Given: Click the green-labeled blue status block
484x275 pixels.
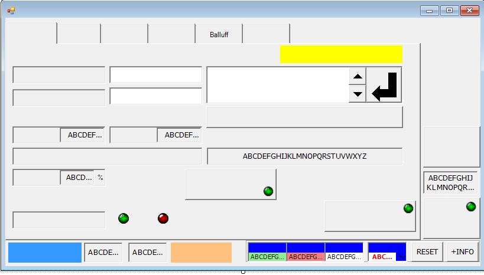Looking at the screenshot, I should tap(267, 252).
